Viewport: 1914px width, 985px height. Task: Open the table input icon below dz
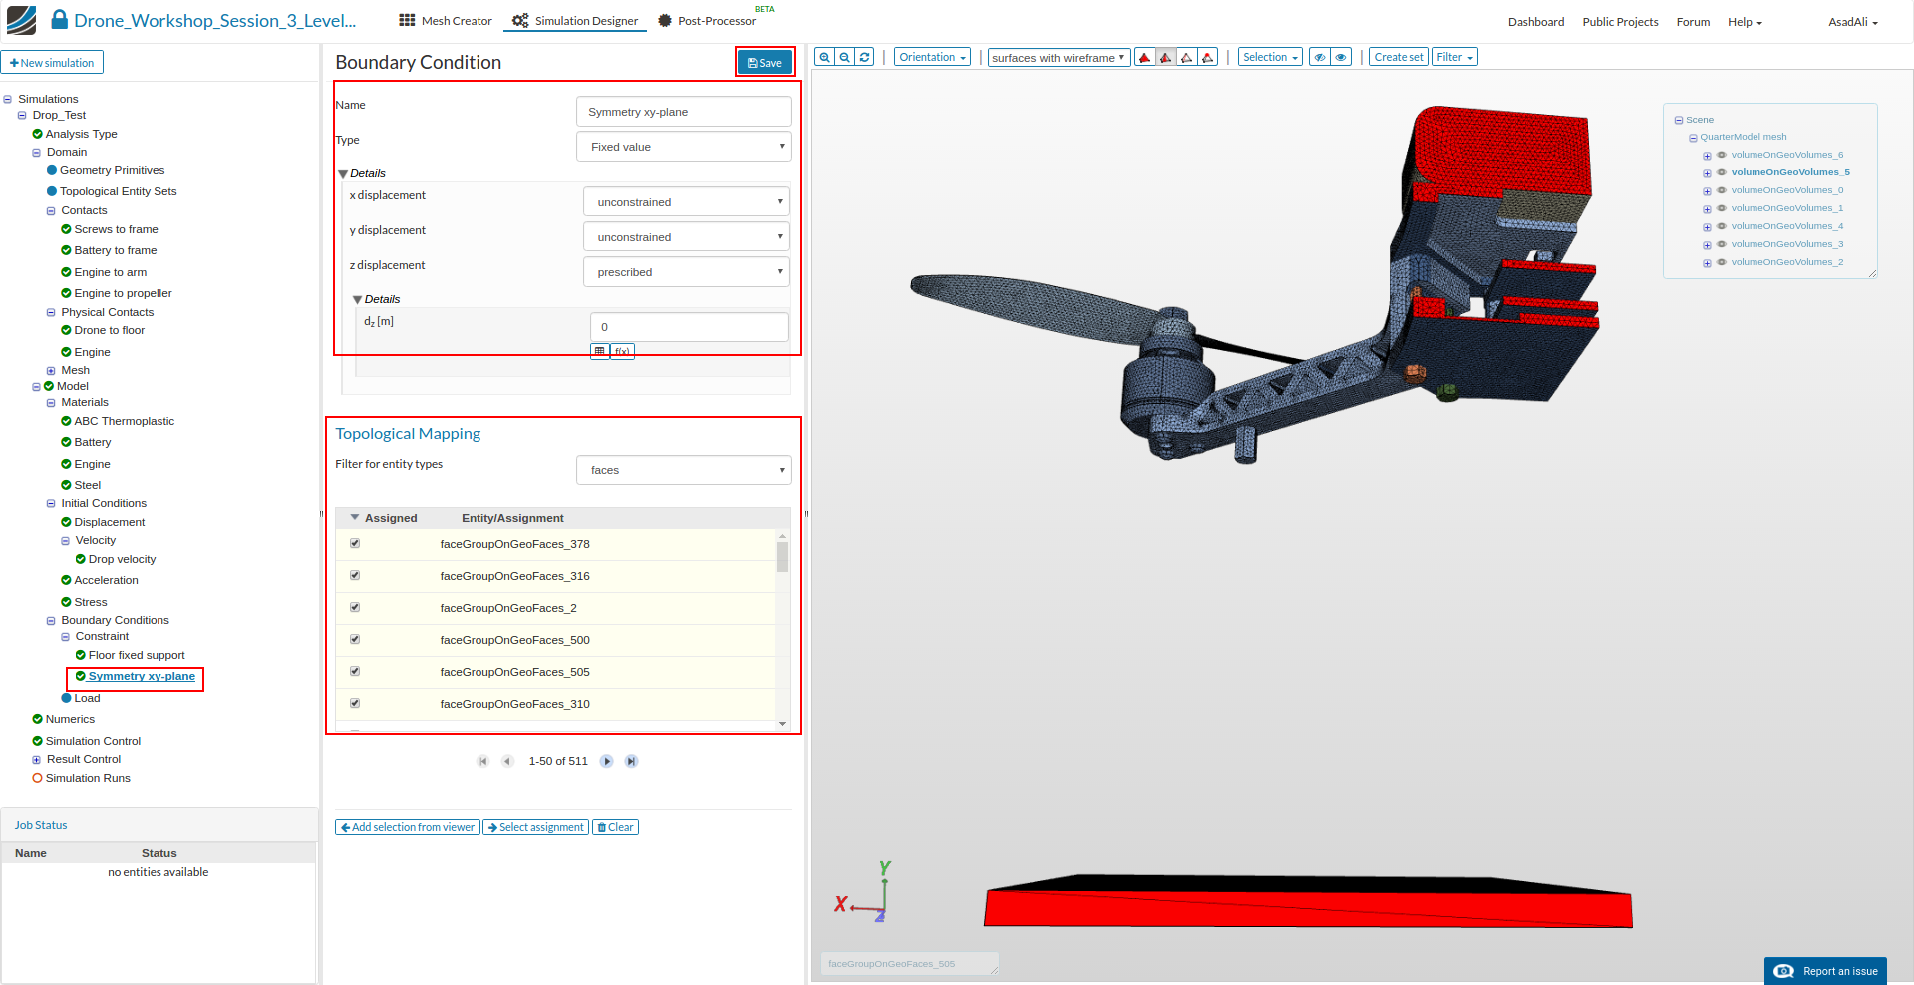[600, 351]
